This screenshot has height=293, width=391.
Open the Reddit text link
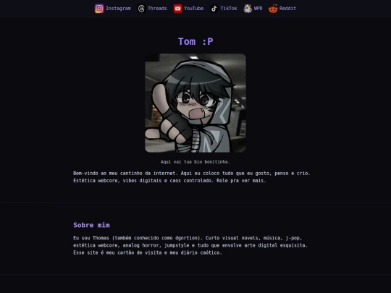click(x=287, y=9)
